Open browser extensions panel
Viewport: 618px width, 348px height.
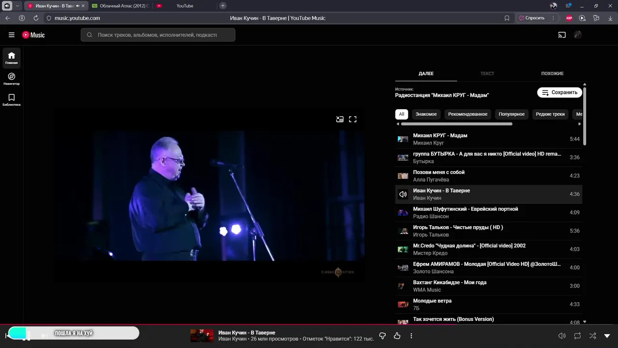click(596, 18)
